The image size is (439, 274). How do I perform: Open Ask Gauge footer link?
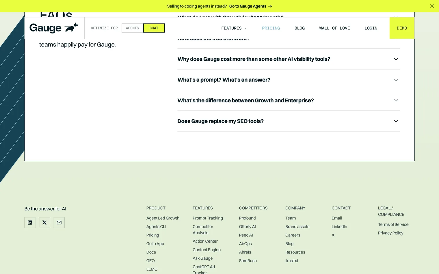point(202,258)
